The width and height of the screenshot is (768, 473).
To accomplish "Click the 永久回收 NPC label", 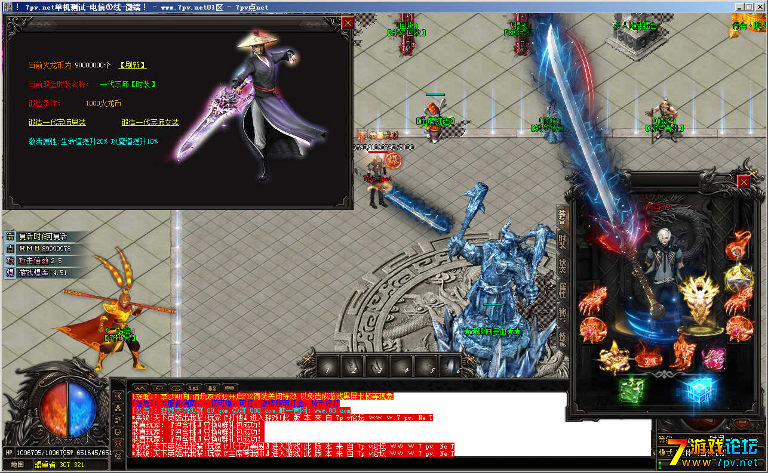I will pyautogui.click(x=405, y=33).
